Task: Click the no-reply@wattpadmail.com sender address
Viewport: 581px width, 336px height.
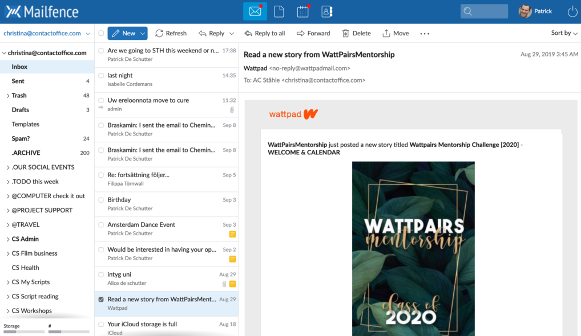Action: tap(309, 68)
